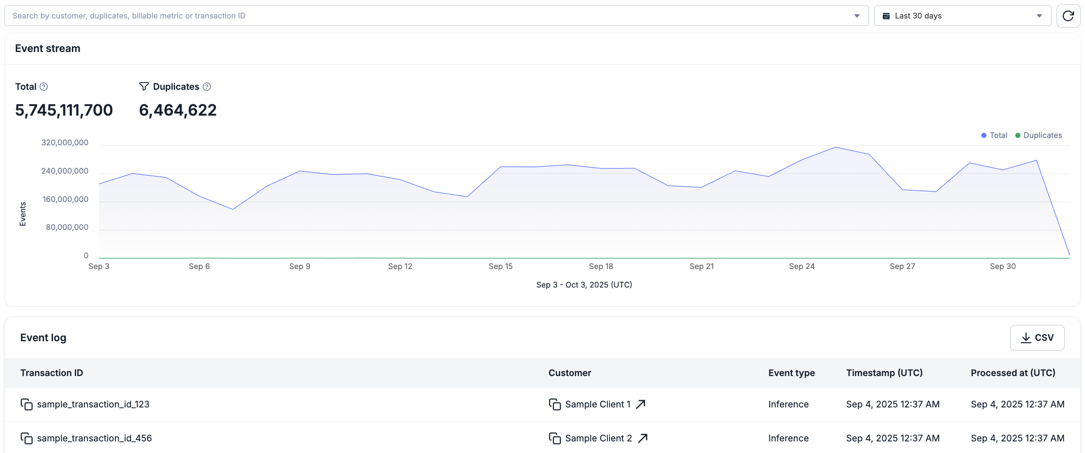Open Sample Client 1 external arrow link
The height and width of the screenshot is (453, 1085).
641,404
